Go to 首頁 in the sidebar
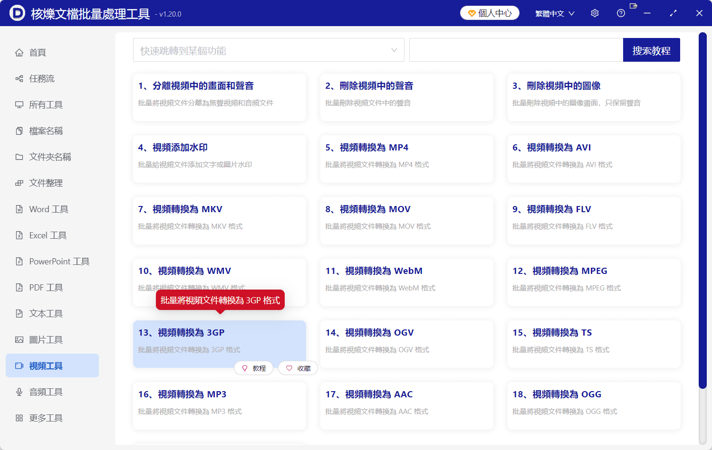Screen dimensions: 712x450 coord(52,52)
